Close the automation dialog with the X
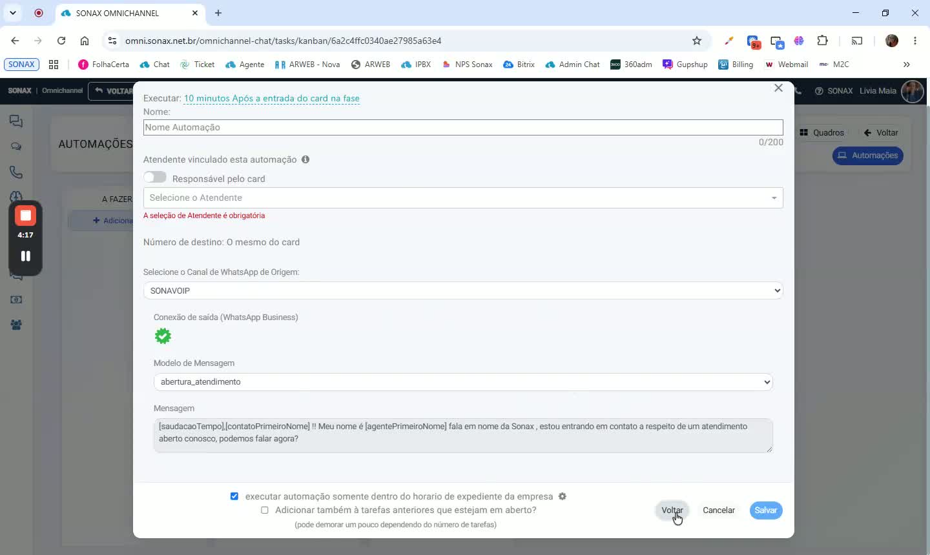 pyautogui.click(x=778, y=88)
